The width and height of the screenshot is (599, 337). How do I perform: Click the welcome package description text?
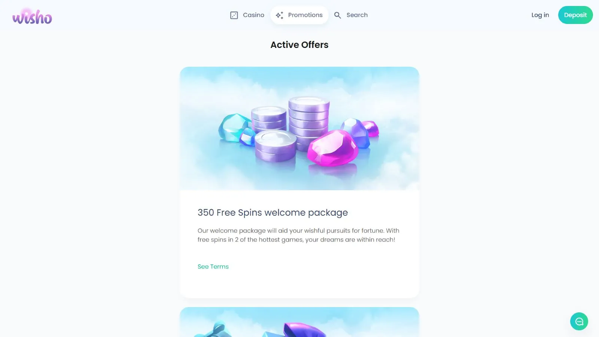tap(298, 235)
